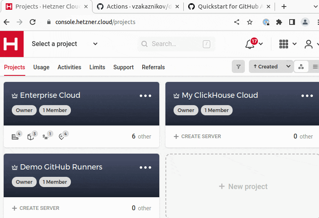Open browser profile avatar

pyautogui.click(x=305, y=22)
